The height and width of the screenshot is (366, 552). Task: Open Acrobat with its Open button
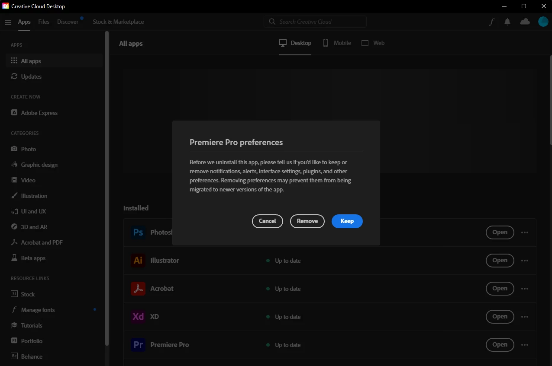click(500, 289)
